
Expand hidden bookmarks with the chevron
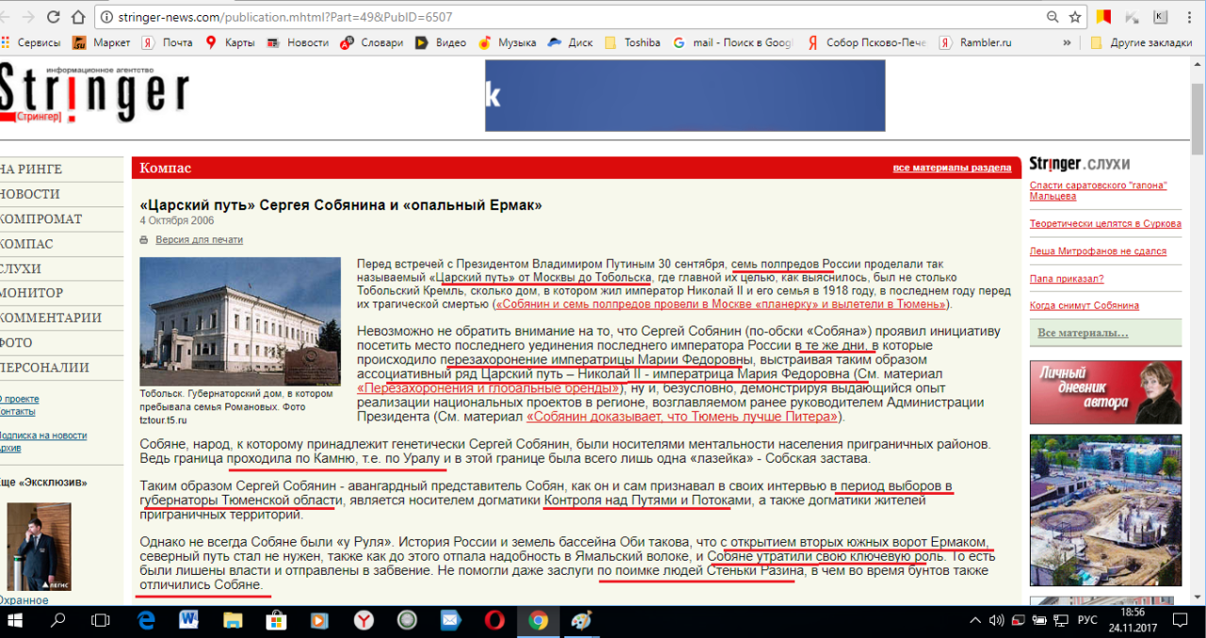coord(1067,42)
